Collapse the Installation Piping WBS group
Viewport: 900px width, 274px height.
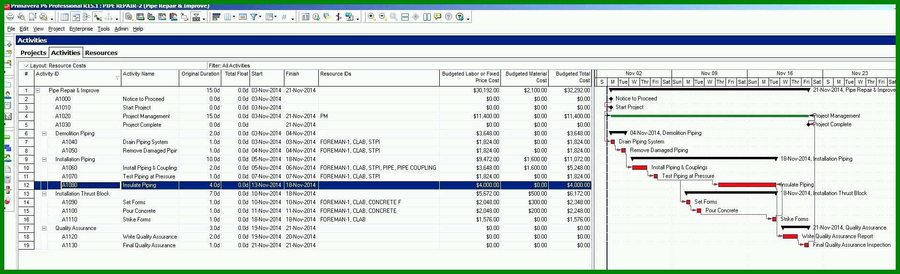tap(44, 159)
